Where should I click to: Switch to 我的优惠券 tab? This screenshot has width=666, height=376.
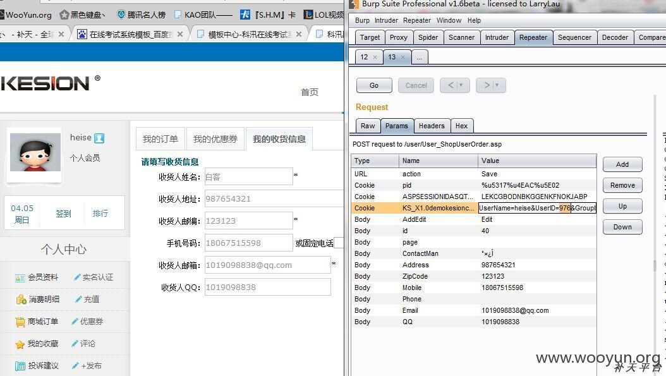tap(215, 139)
